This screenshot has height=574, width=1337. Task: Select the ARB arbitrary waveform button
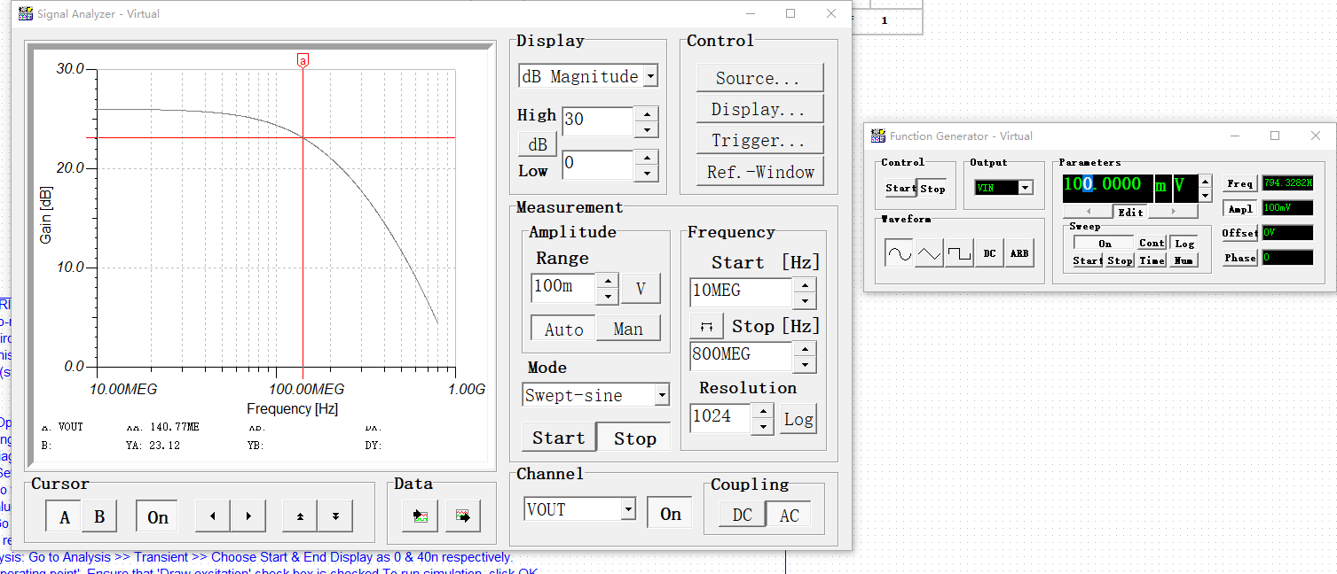[1019, 253]
